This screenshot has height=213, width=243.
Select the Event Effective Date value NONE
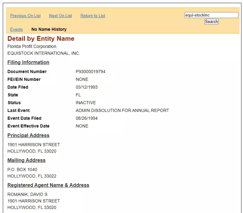tap(82, 126)
